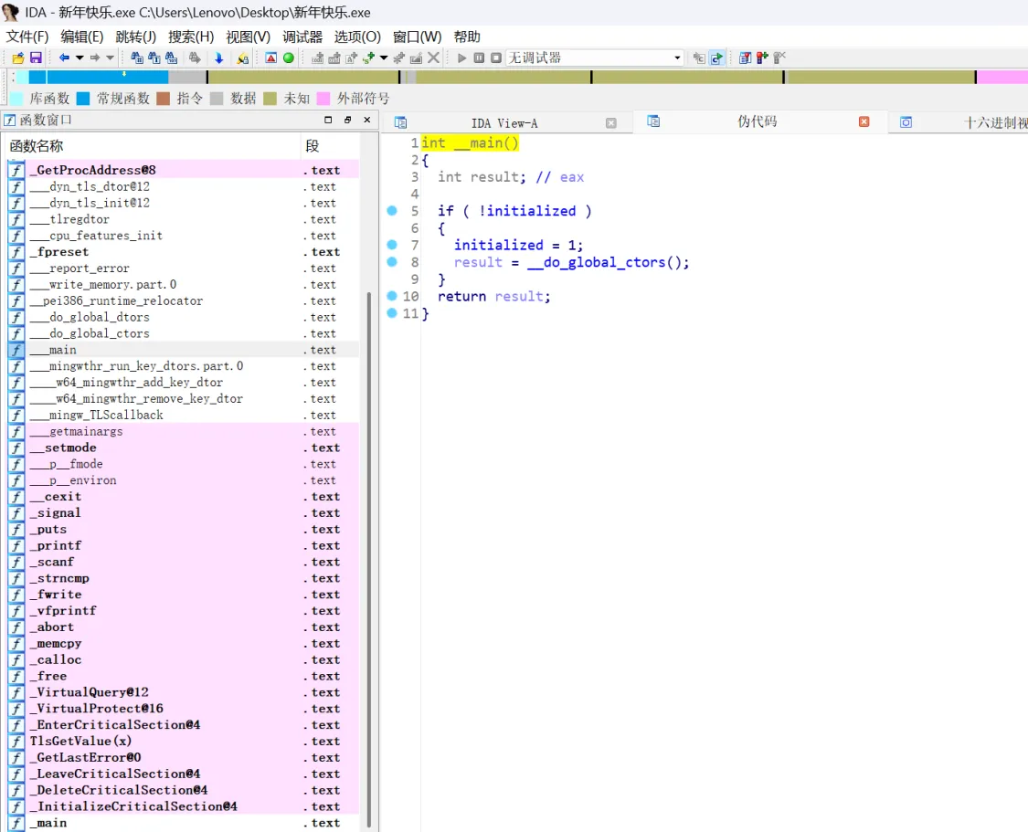Select the _strncmp function
The height and width of the screenshot is (832, 1028).
point(184,578)
